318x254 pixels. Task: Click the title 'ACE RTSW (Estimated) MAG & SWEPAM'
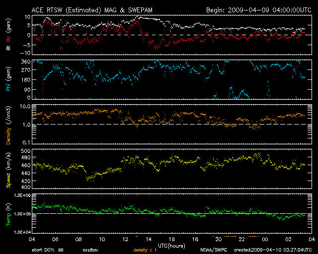[x=92, y=10]
